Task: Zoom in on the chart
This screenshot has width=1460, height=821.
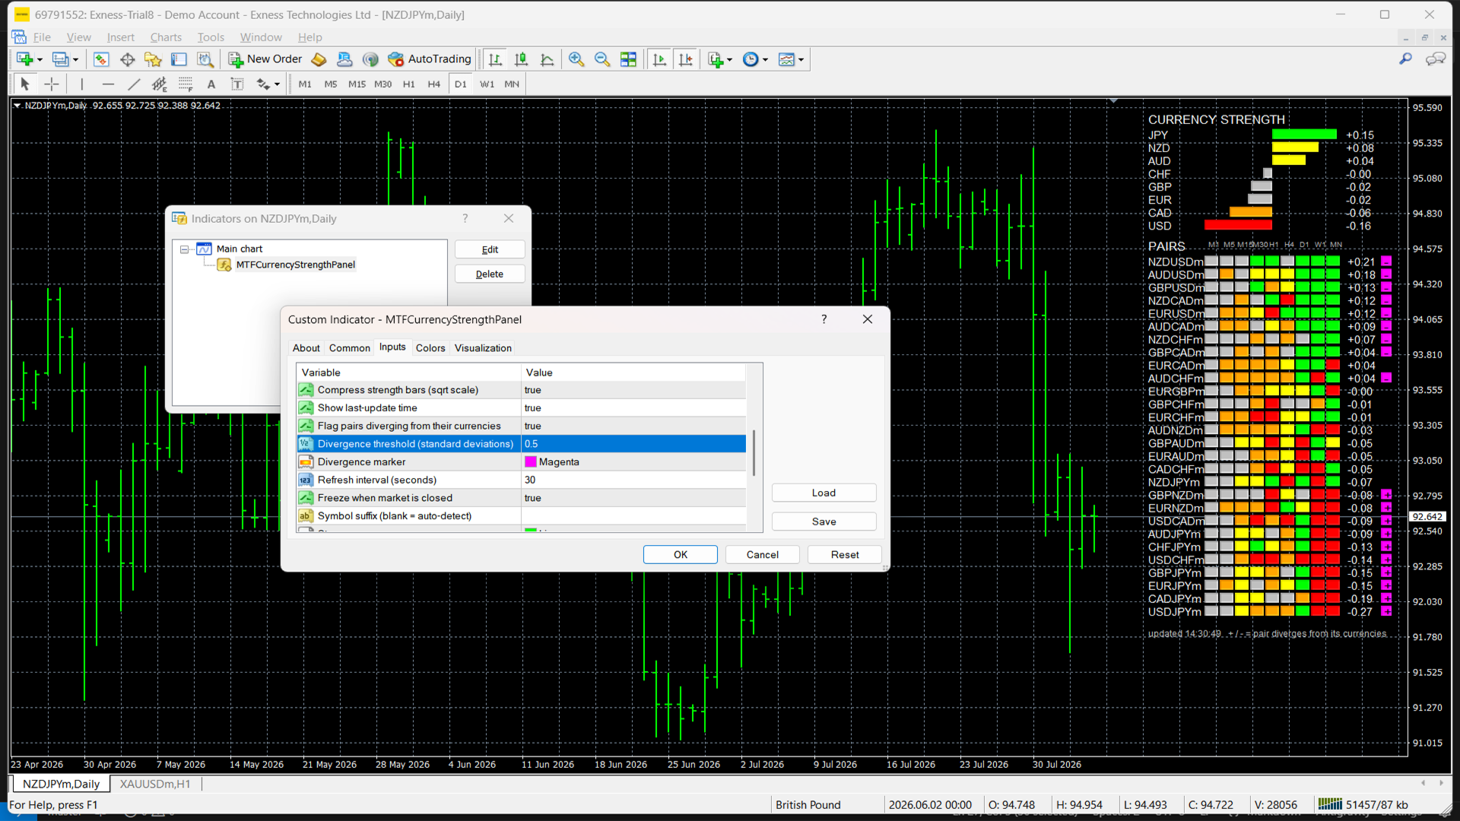Action: pyautogui.click(x=576, y=59)
